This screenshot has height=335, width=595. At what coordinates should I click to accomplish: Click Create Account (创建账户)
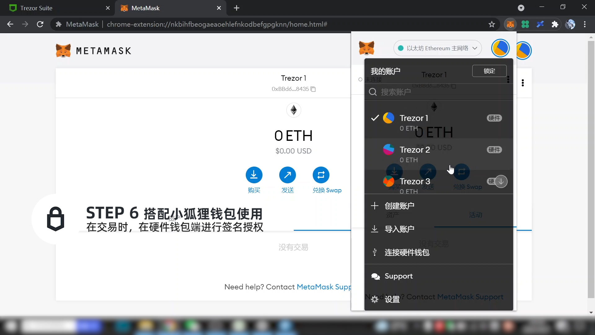tap(439, 206)
